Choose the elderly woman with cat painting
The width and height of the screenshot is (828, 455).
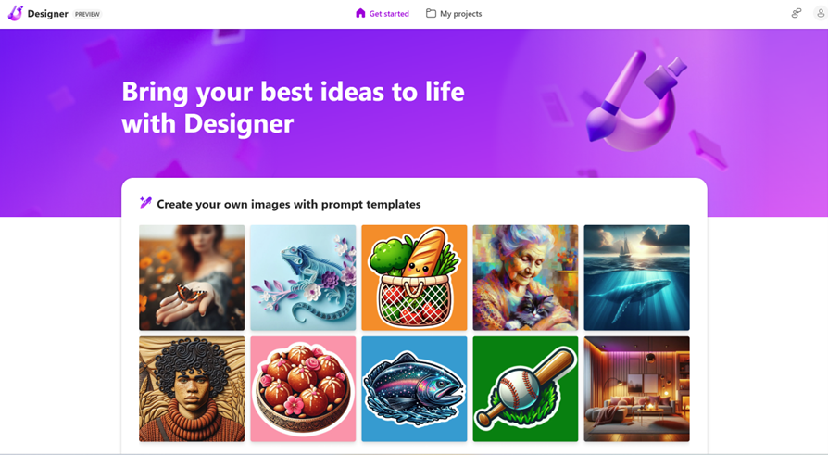(525, 277)
